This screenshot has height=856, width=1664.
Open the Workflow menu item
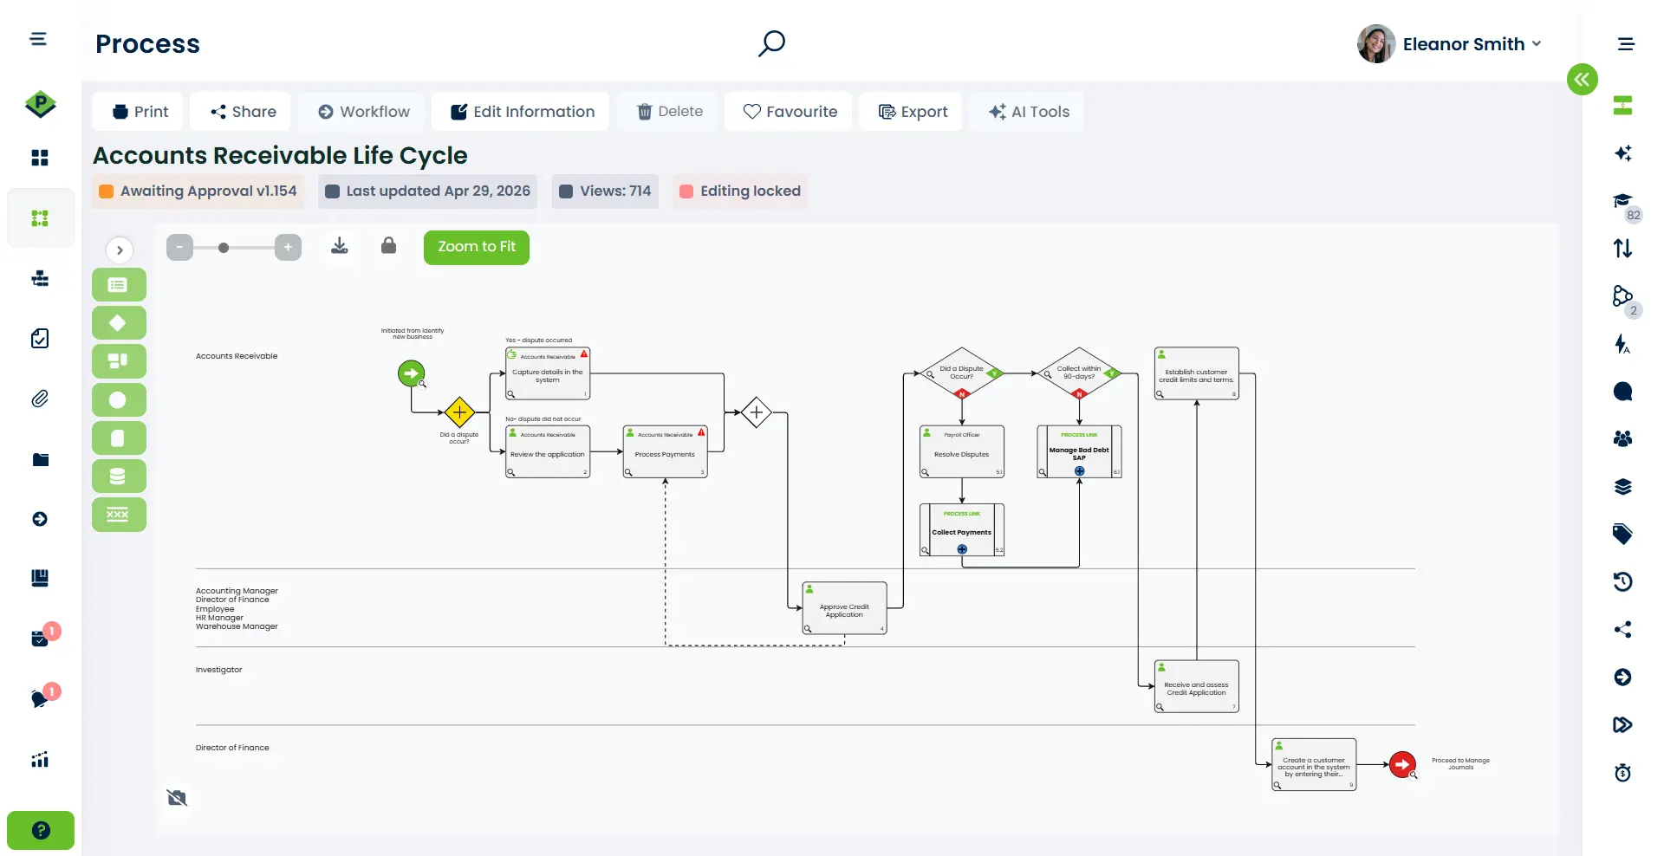tap(363, 112)
